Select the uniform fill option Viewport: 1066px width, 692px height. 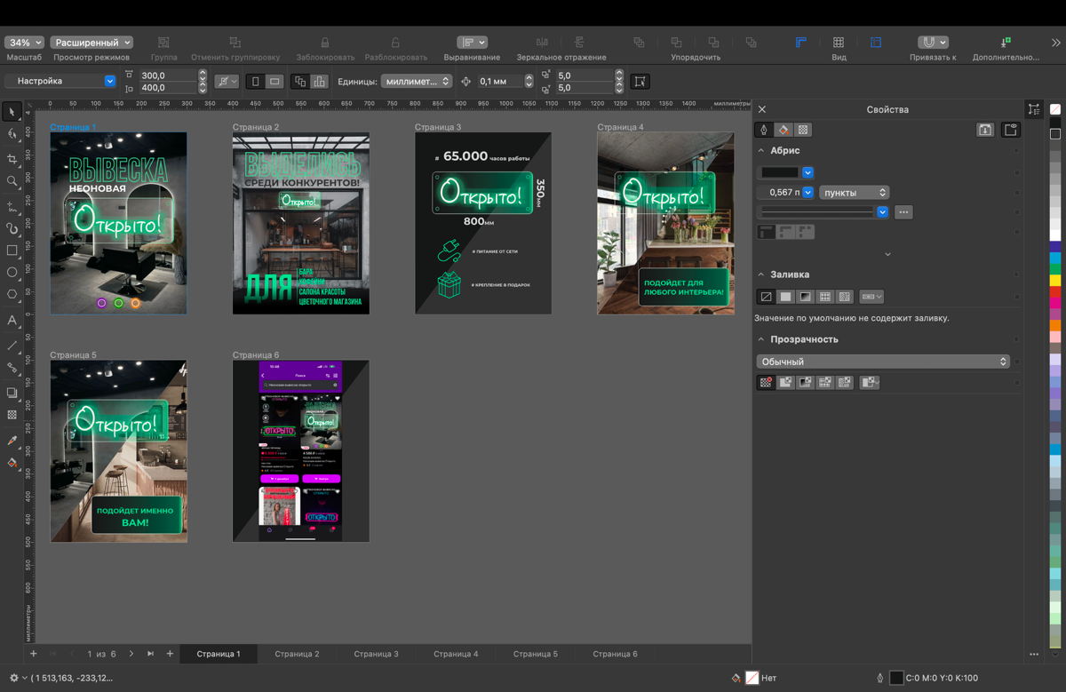(785, 297)
